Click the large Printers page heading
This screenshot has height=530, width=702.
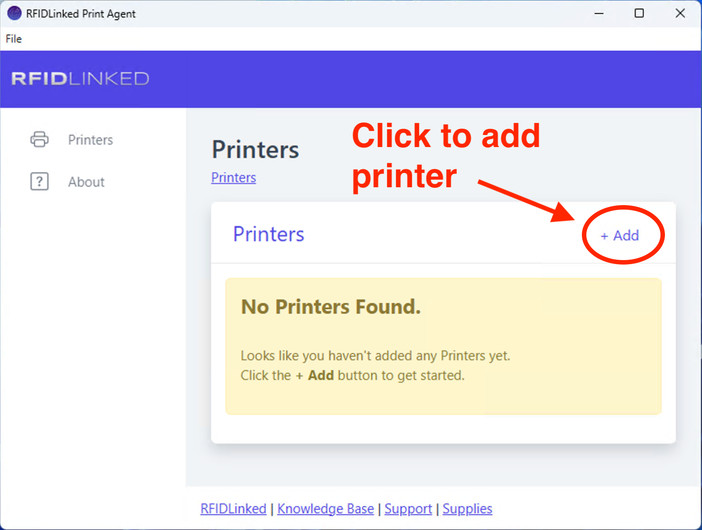[x=255, y=149]
